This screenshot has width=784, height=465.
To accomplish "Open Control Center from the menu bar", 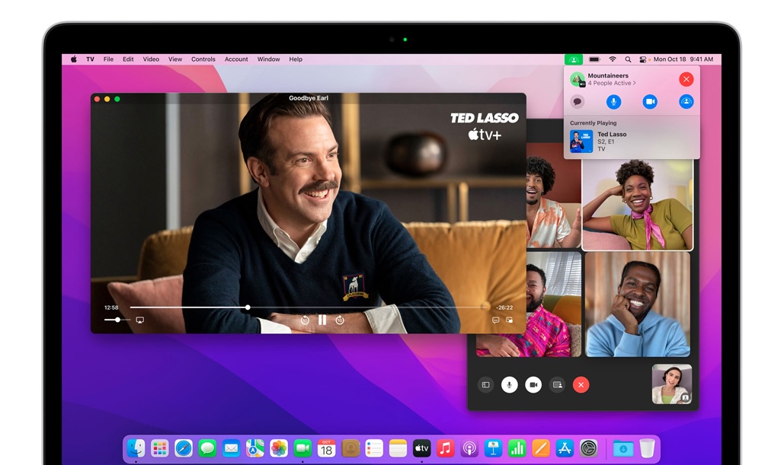I will click(642, 59).
